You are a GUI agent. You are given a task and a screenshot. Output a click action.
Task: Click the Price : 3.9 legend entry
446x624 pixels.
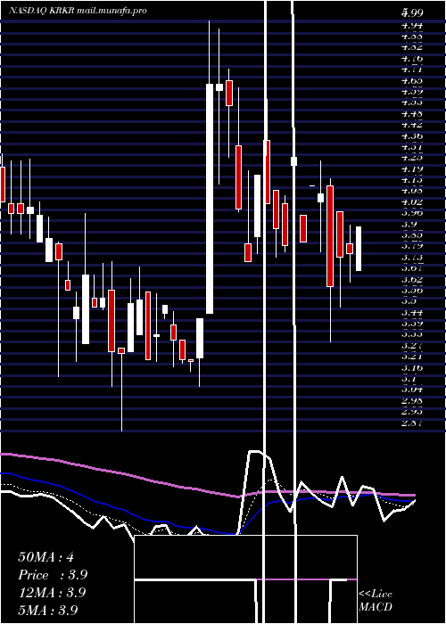click(53, 575)
